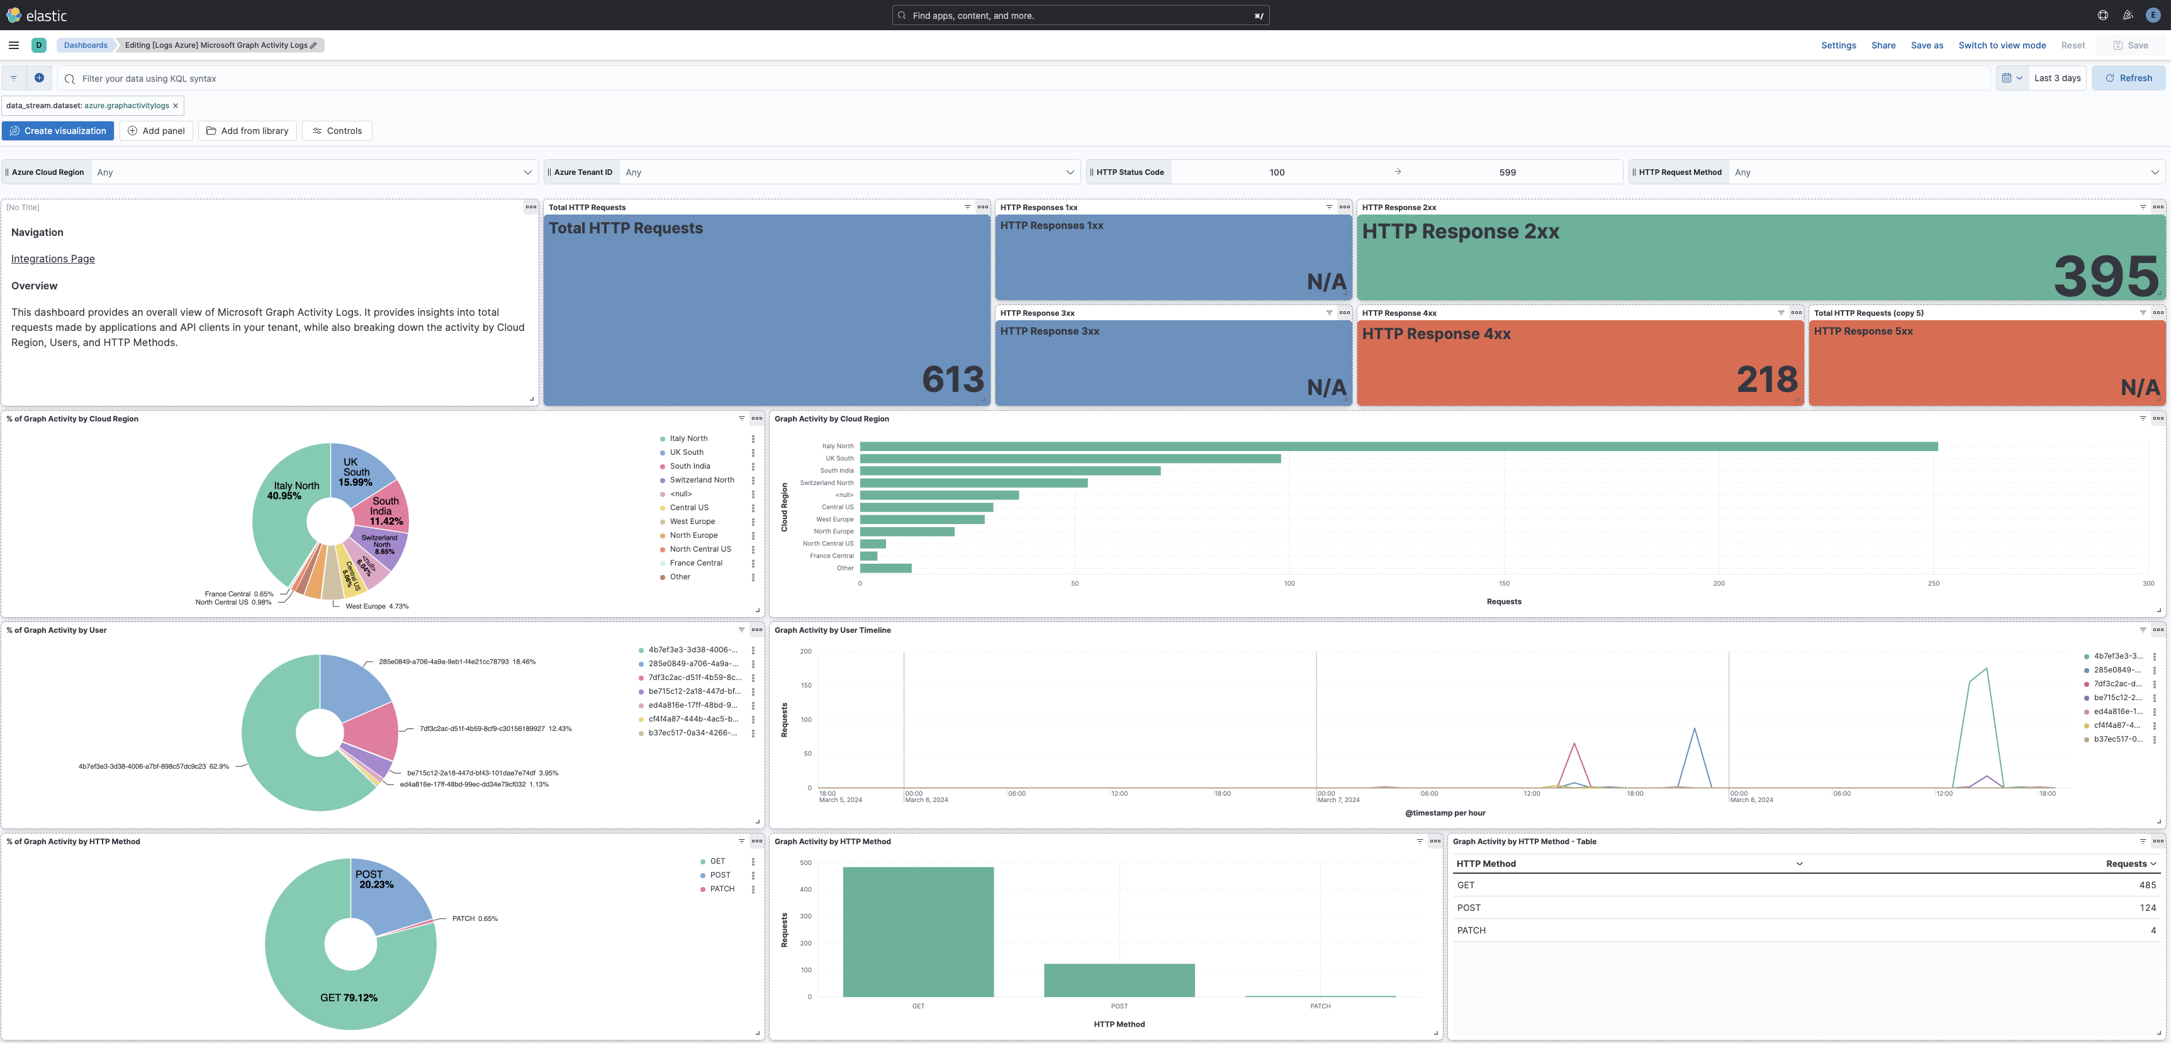
Task: Click the Integrations Page link
Action: [52, 258]
